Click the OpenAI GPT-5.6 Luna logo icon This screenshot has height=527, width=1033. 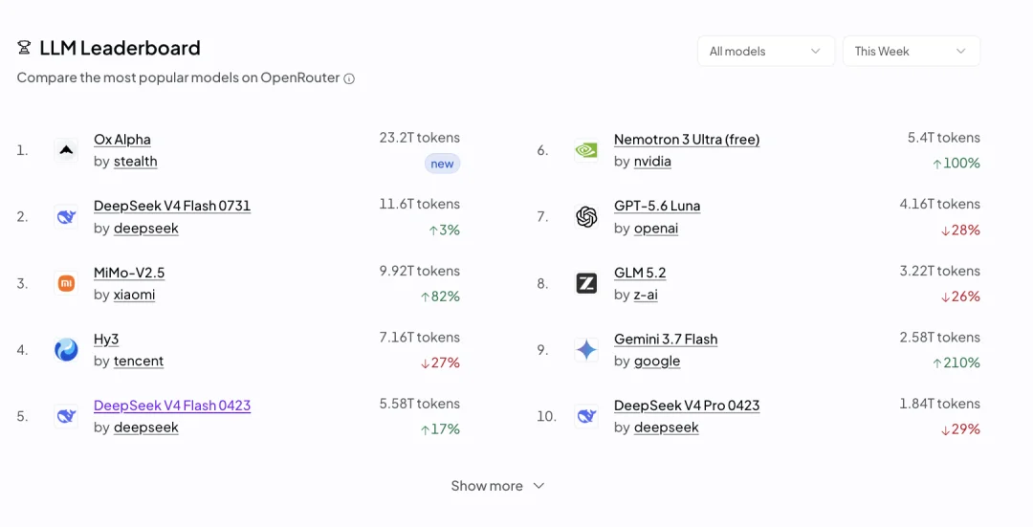point(586,217)
